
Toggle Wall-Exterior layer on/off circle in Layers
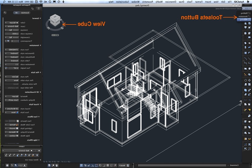tap(39, 151)
